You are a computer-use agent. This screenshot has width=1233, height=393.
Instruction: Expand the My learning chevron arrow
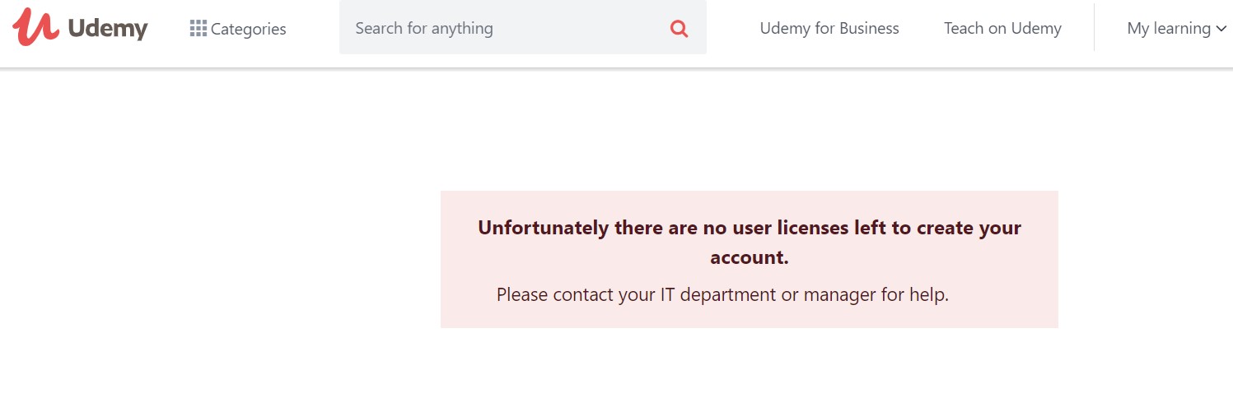(x=1221, y=29)
